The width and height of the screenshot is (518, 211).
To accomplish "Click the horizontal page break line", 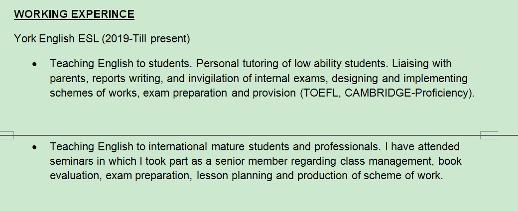I will pos(249,135).
